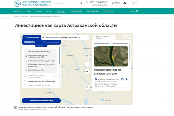Select Иные объекты (14) radio button
The image size is (174, 116).
(26, 70)
